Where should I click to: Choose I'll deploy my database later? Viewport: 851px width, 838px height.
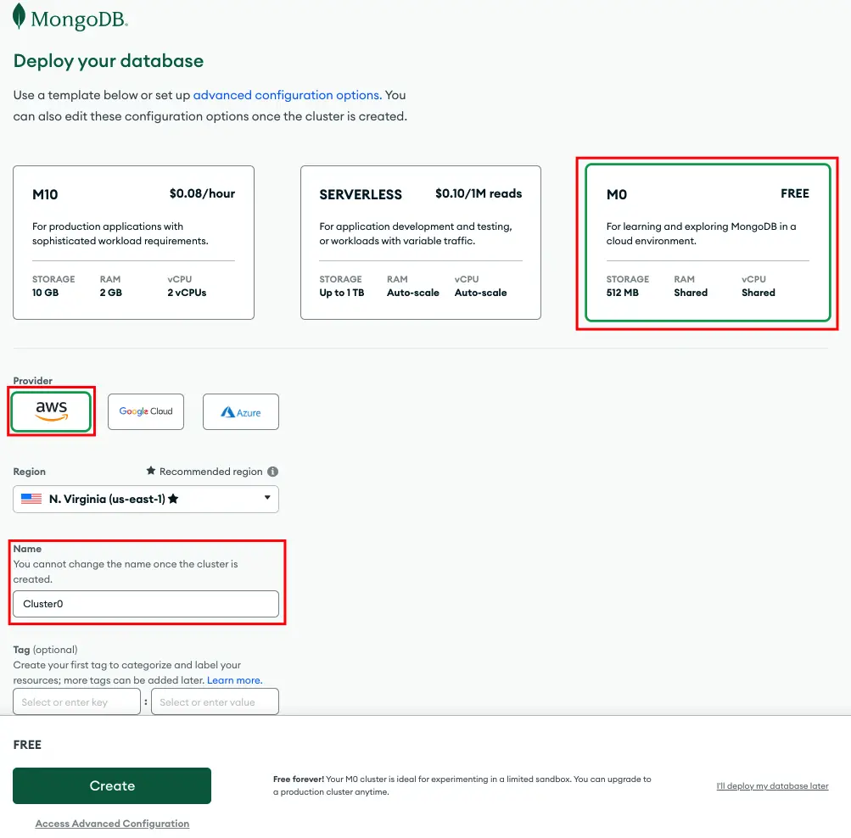pyautogui.click(x=772, y=786)
